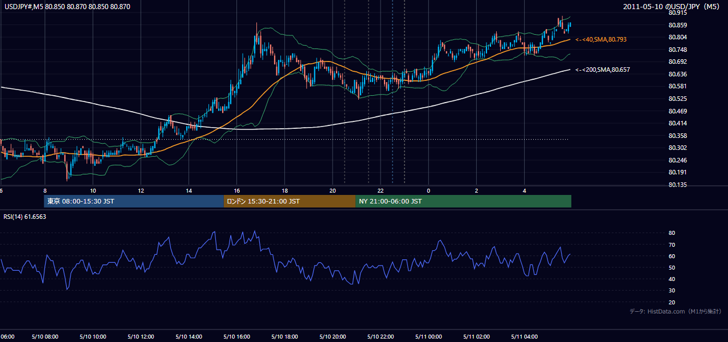Click bottom timestamp 5/10 08:00
728x342 pixels.
[44, 337]
